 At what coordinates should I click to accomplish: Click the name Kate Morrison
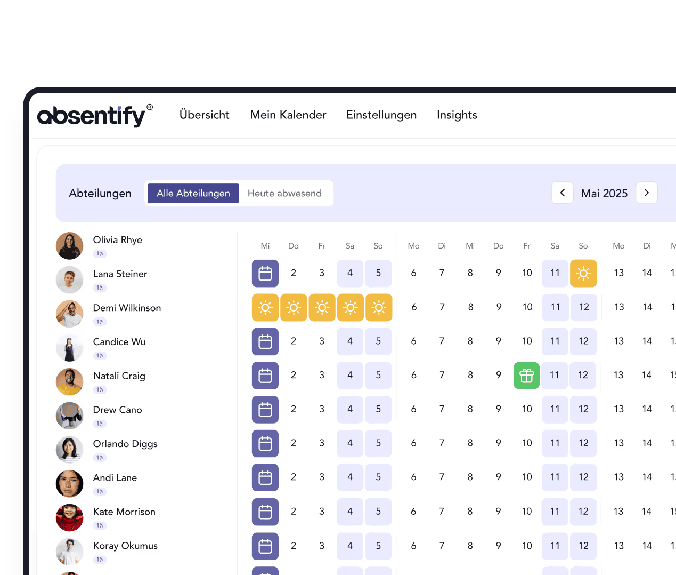124,512
